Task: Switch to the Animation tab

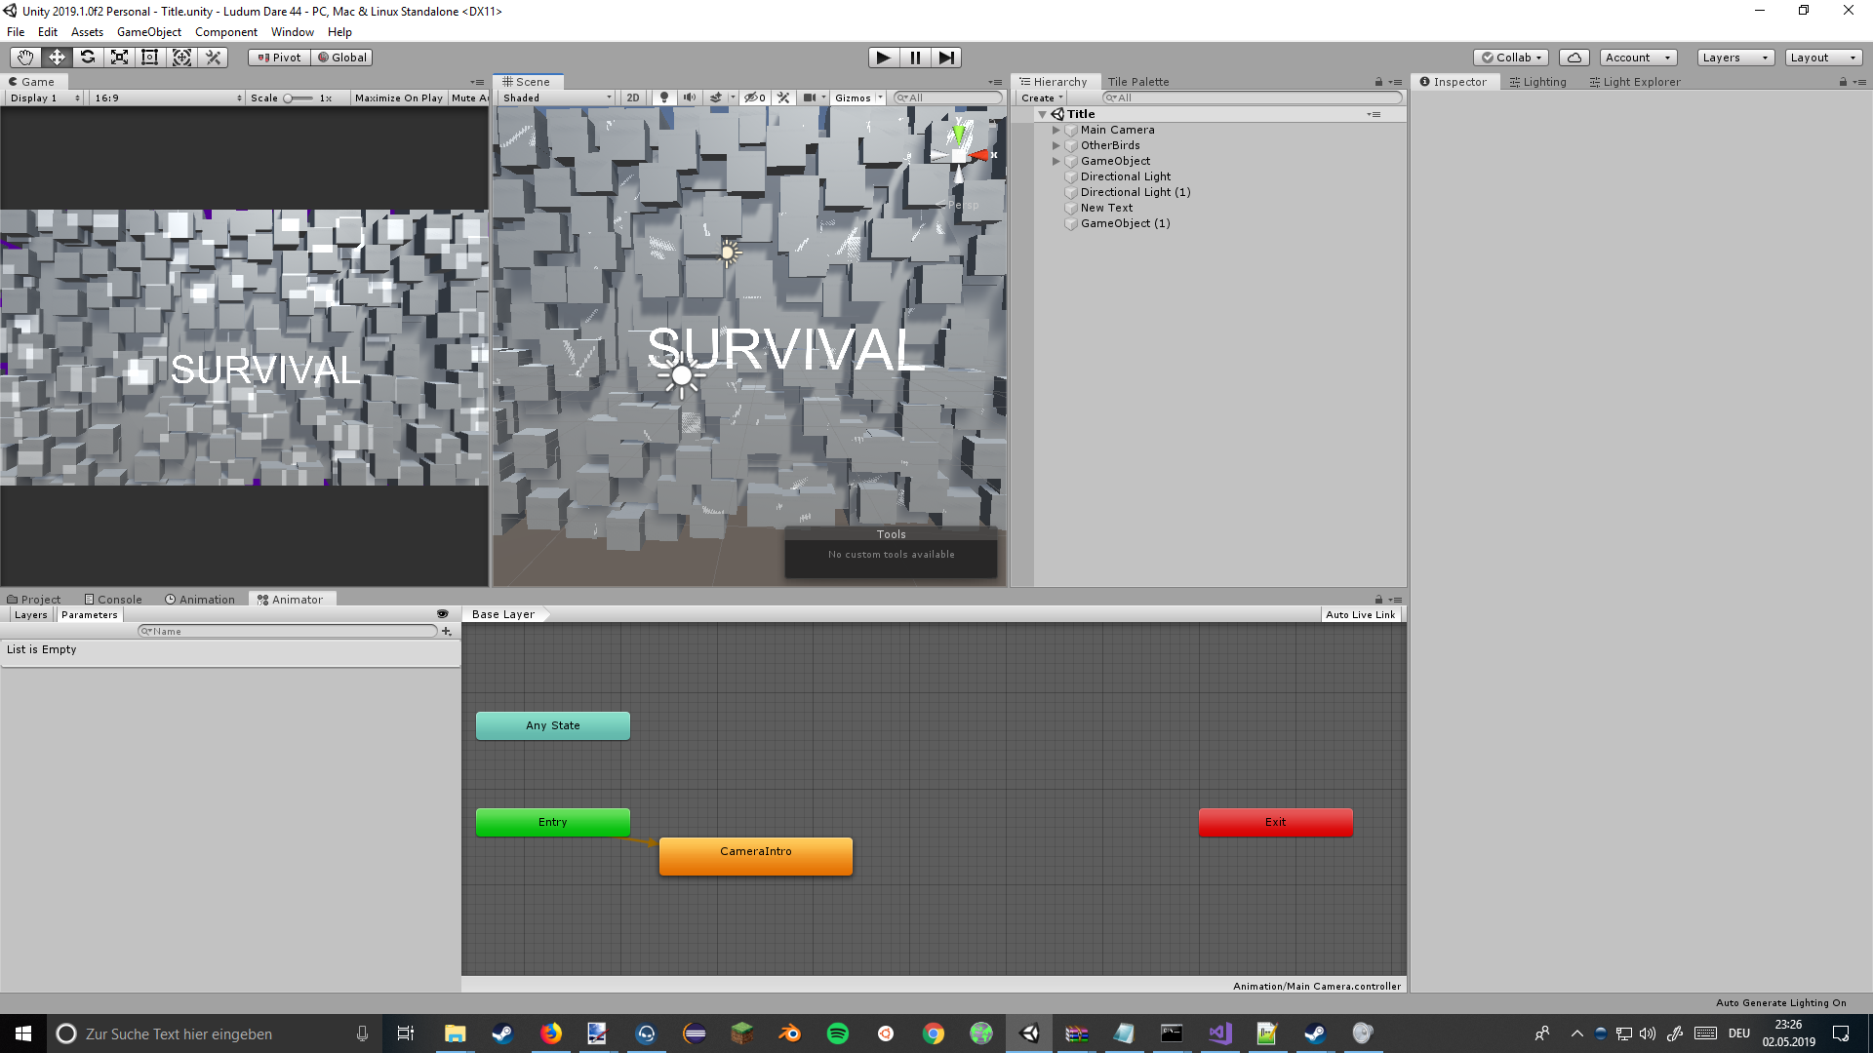Action: click(x=200, y=600)
